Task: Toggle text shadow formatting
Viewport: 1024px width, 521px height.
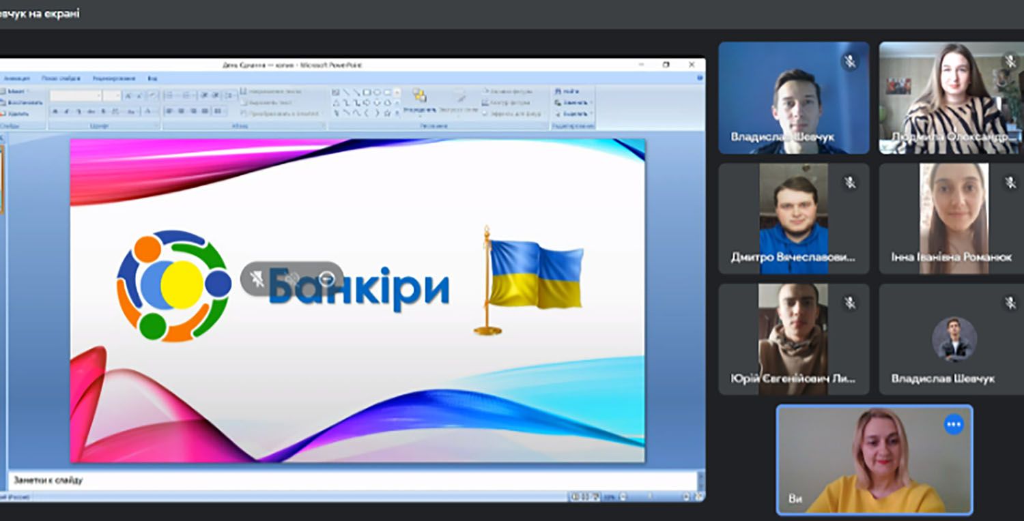Action: pos(104,111)
